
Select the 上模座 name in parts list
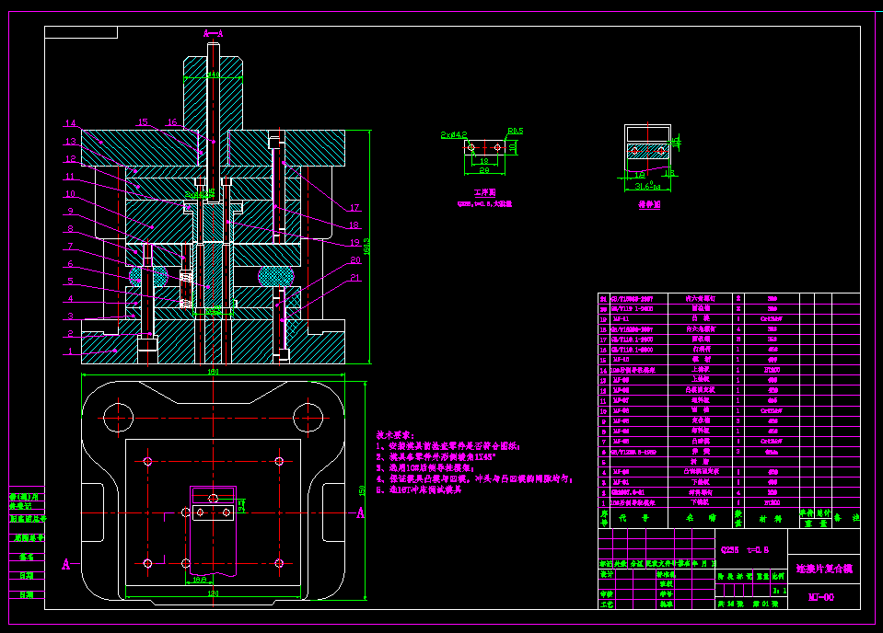pos(701,370)
